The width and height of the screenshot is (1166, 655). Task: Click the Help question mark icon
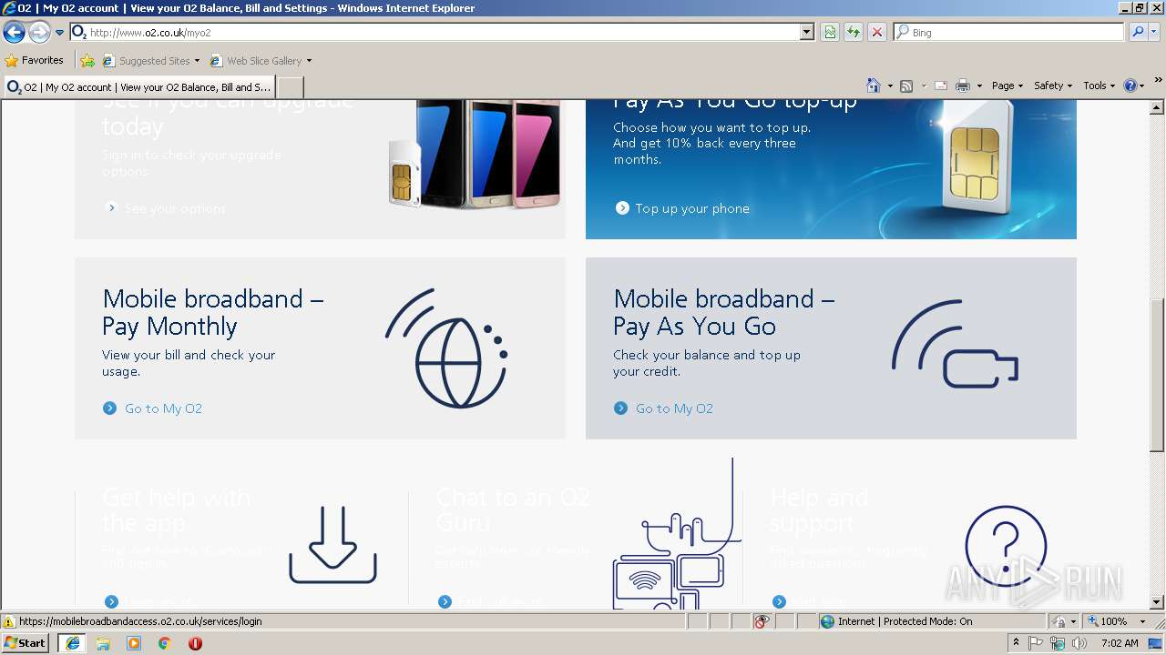[x=1130, y=86]
